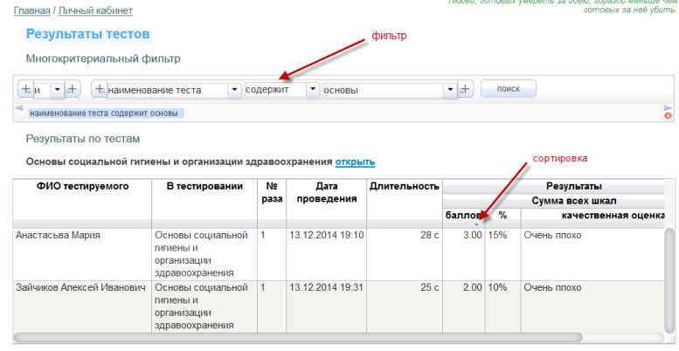Open the 'содержит' condition dropdown
679x351 pixels.
(x=312, y=89)
